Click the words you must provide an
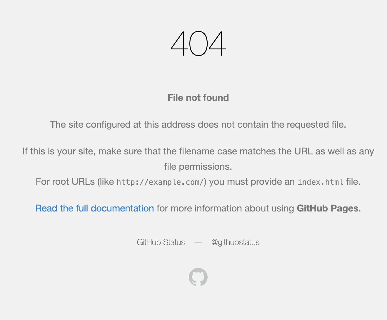 [252, 181]
